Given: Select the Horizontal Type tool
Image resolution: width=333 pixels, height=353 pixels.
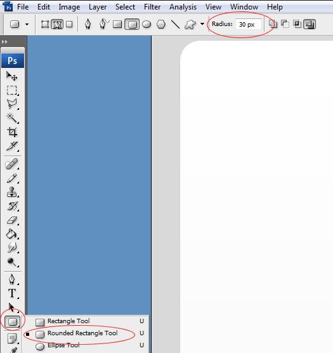Looking at the screenshot, I should (x=12, y=293).
